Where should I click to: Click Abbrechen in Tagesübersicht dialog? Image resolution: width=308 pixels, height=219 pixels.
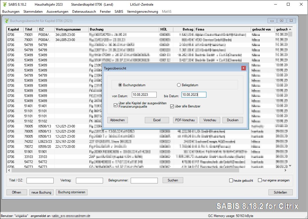tap(117, 120)
